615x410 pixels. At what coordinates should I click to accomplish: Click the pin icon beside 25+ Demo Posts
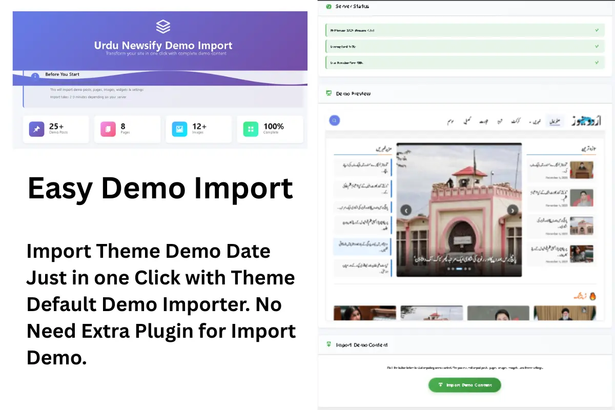tap(37, 129)
